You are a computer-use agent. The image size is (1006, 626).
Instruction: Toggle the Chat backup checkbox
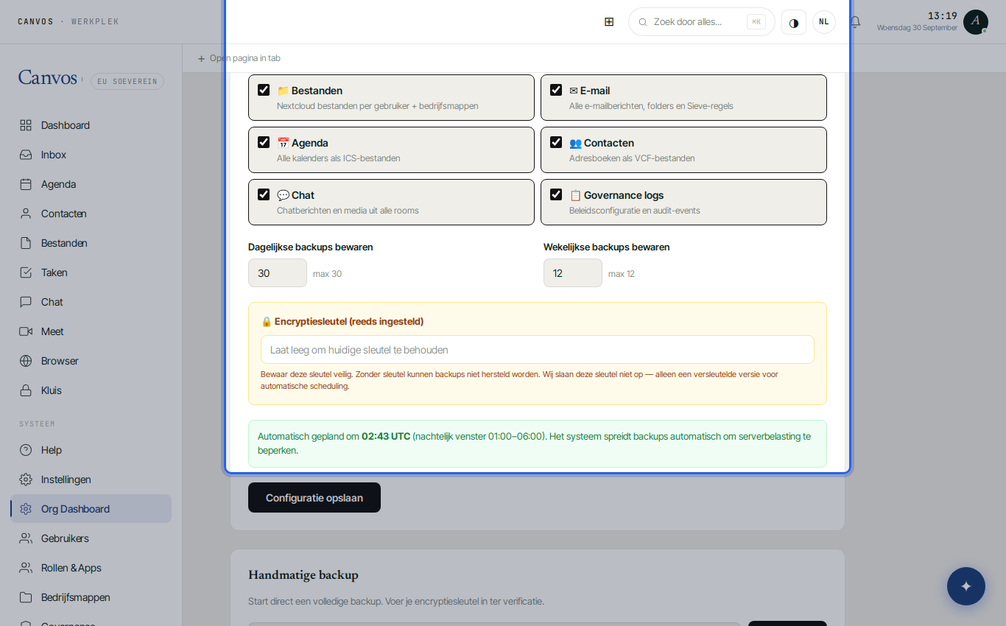(x=264, y=194)
